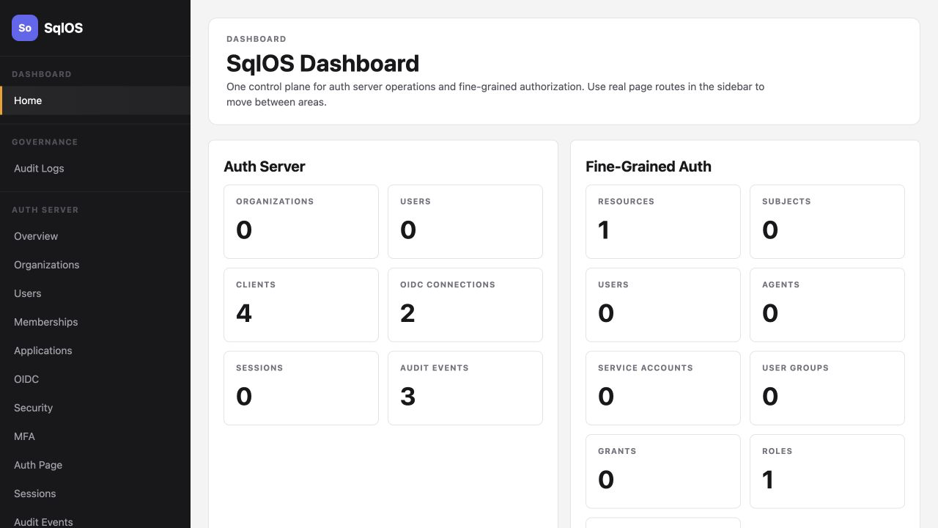This screenshot has height=528, width=938.
Task: Click the Subjects stat card
Action: (827, 221)
